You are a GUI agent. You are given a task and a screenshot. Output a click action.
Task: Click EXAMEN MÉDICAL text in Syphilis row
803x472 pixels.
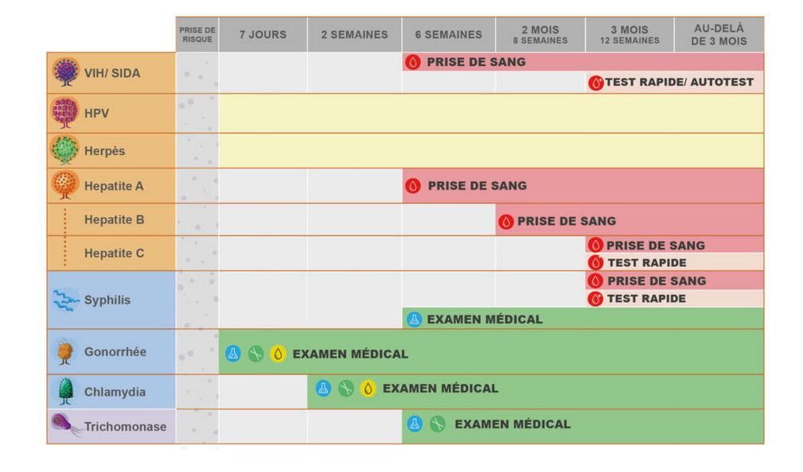pos(485,319)
